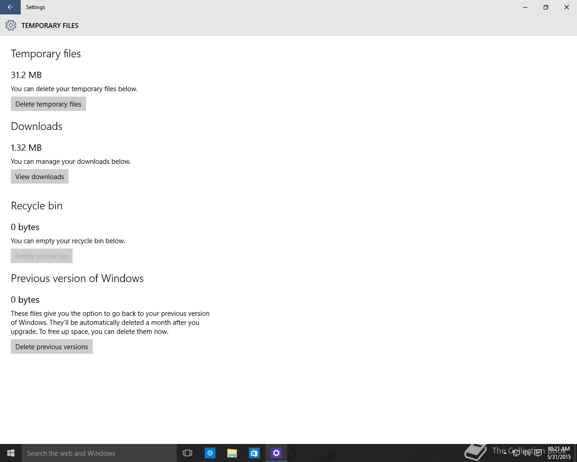Click 'You can empty your recycle bin below.' text
Screen dimensions: 577x462
coord(68,241)
